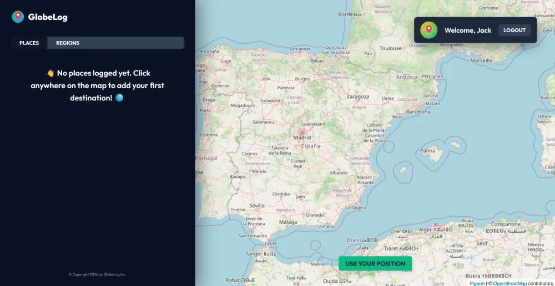Click Zaragoza on the map
Image resolution: width=555 pixels, height=286 pixels.
pyautogui.click(x=358, y=96)
